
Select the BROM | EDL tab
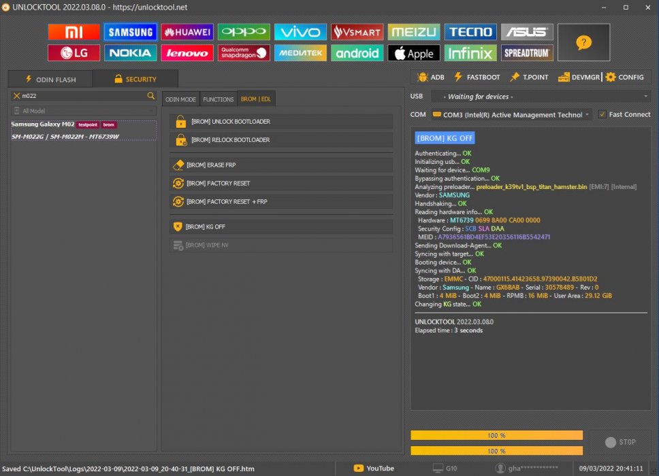[255, 99]
